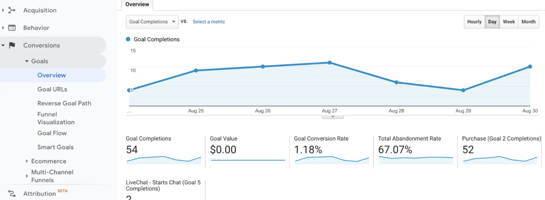Screen dimensions: 545x200
Task: Select the Overview tab
Action: coord(137,5)
